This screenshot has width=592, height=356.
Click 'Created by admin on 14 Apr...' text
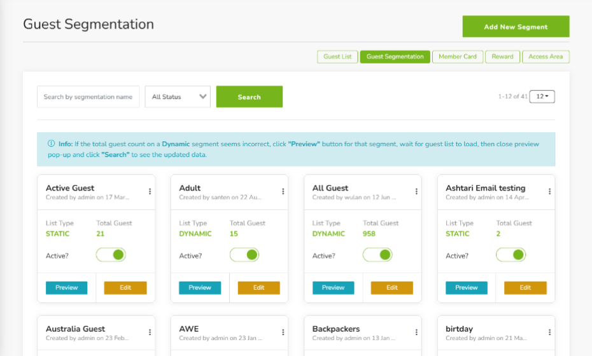[487, 197]
